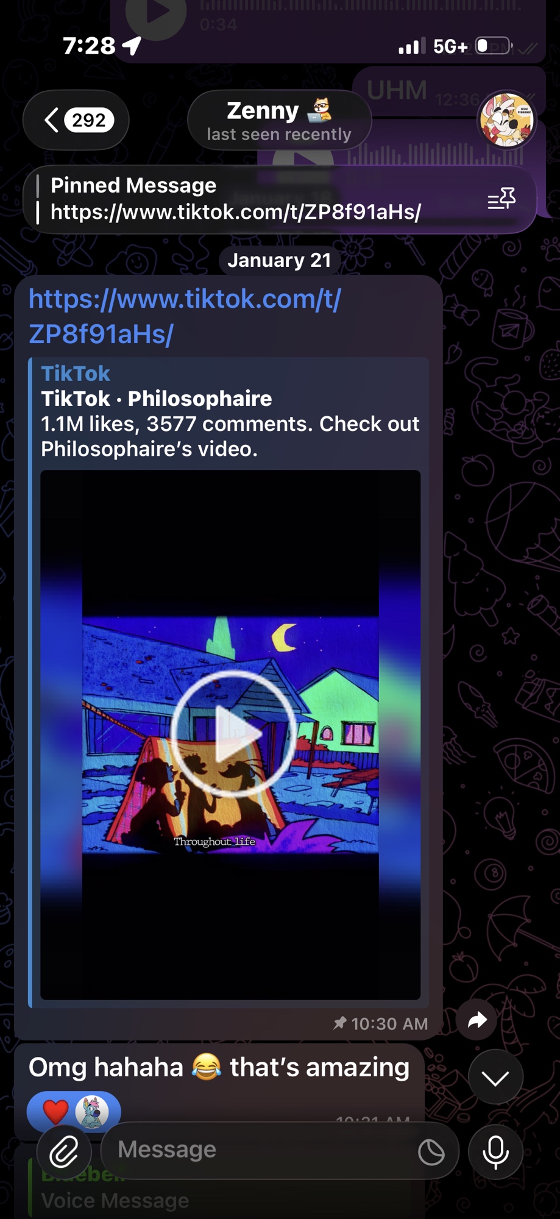
Task: Jump to latest messages with down chevron
Action: point(495,1077)
